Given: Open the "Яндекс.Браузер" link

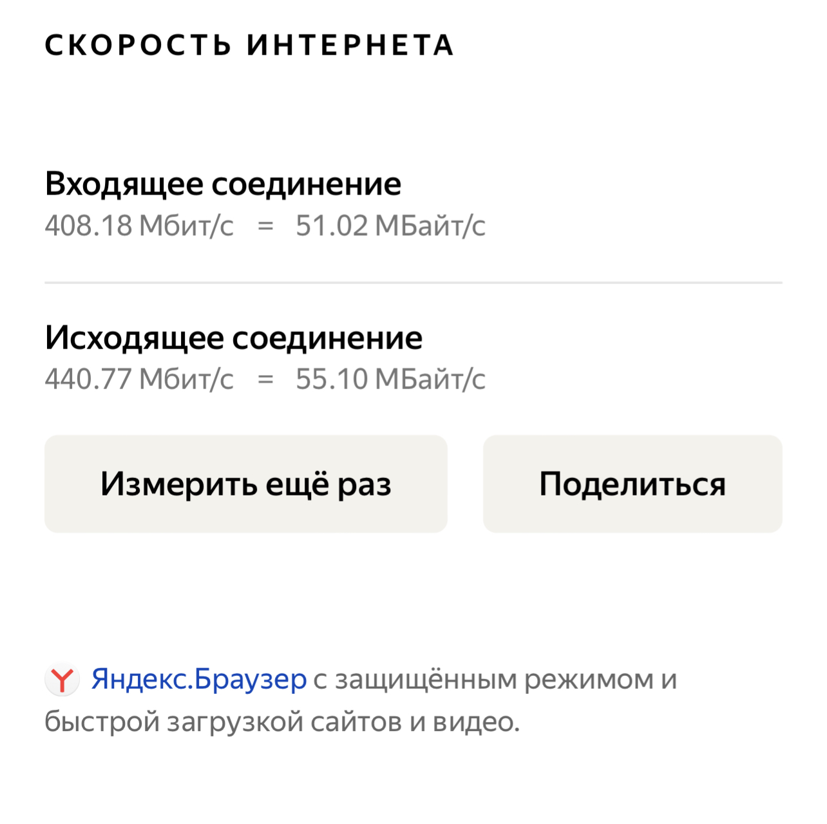Looking at the screenshot, I should (x=199, y=680).
